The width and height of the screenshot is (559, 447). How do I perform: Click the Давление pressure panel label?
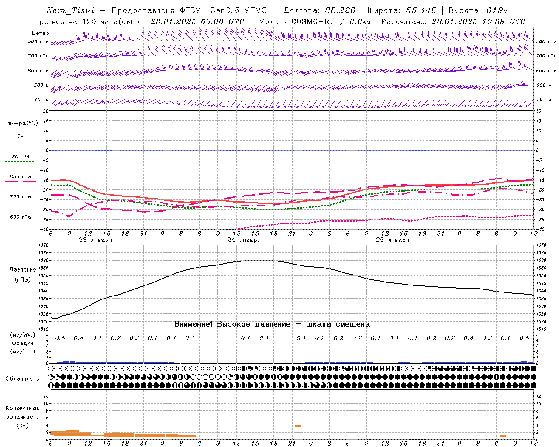pyautogui.click(x=23, y=270)
